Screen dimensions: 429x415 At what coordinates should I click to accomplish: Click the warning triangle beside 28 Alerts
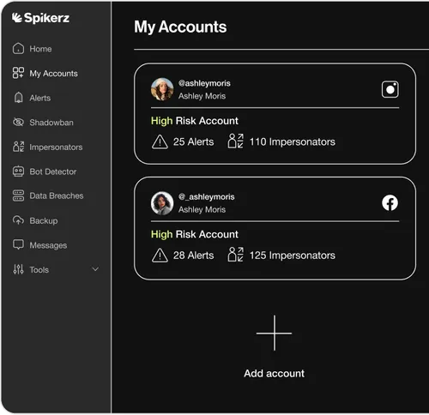pyautogui.click(x=160, y=256)
